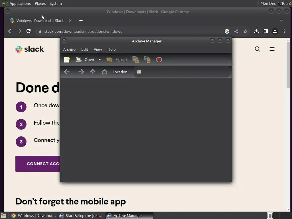Go to home location in Archive Manager
Viewport: 292px width, 219px height.
point(104,72)
